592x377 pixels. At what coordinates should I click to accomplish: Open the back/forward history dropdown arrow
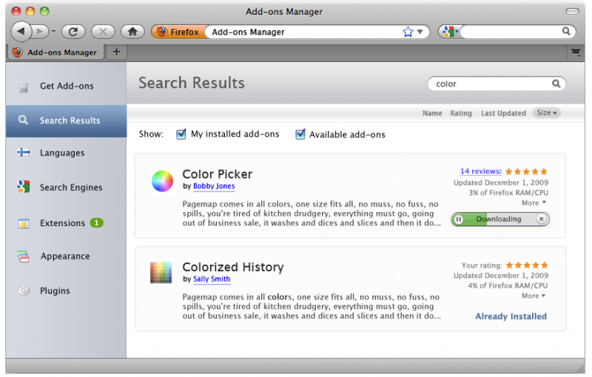(53, 32)
